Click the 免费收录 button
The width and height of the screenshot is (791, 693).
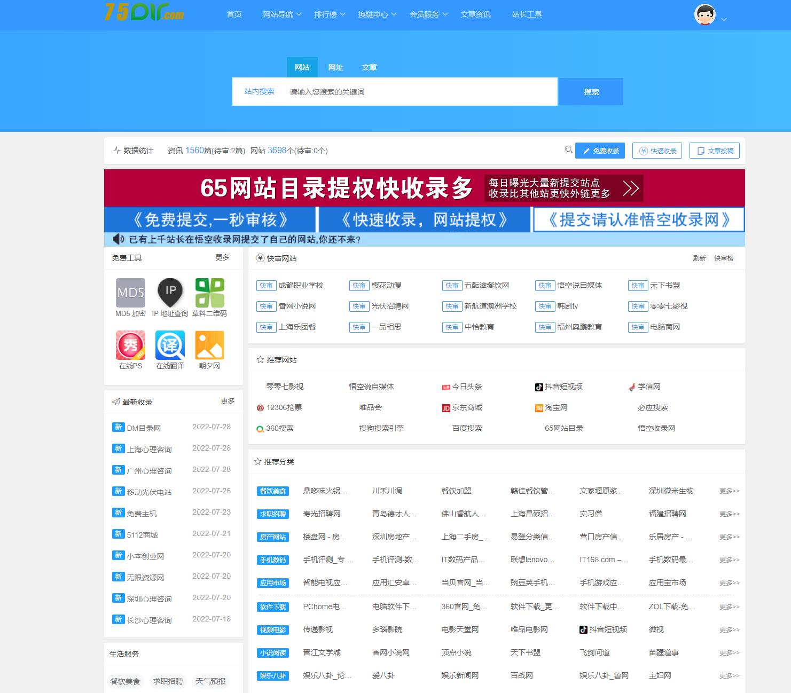tap(600, 151)
